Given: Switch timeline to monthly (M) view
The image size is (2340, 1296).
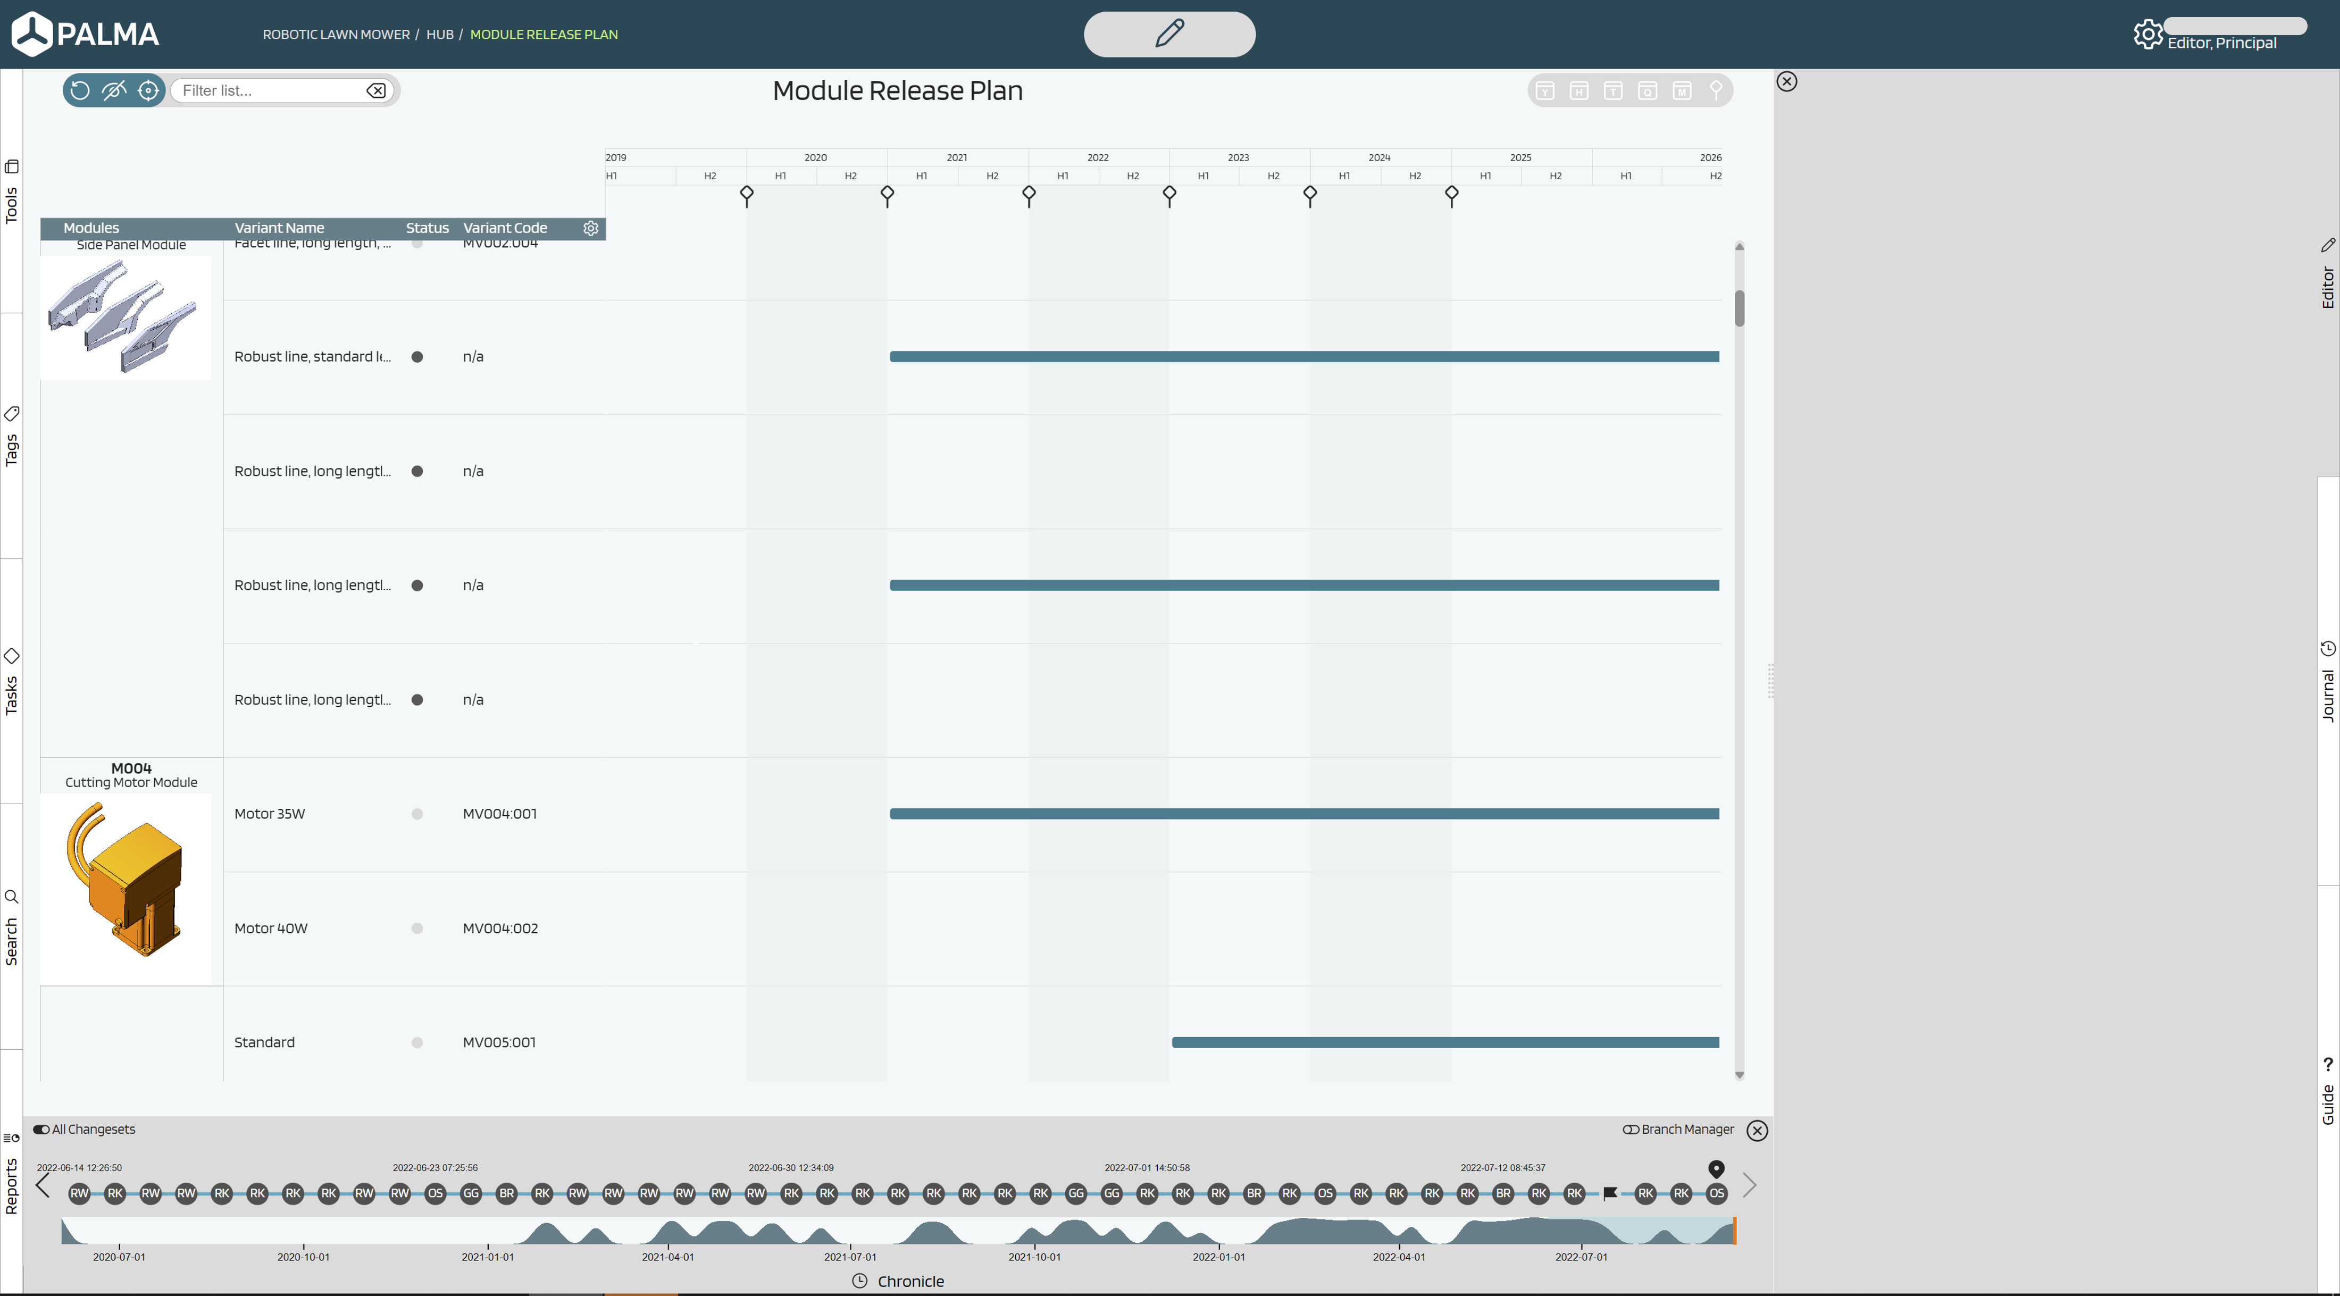Looking at the screenshot, I should click(1682, 91).
